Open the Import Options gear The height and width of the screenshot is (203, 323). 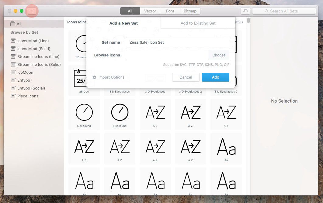point(94,77)
